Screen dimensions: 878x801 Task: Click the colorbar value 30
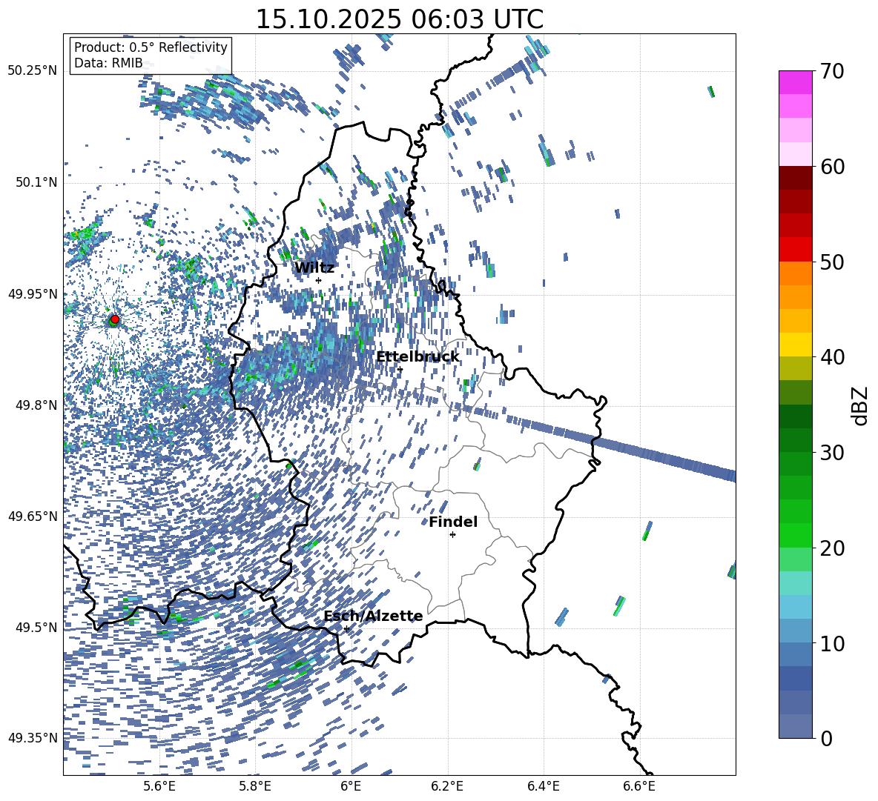point(832,453)
